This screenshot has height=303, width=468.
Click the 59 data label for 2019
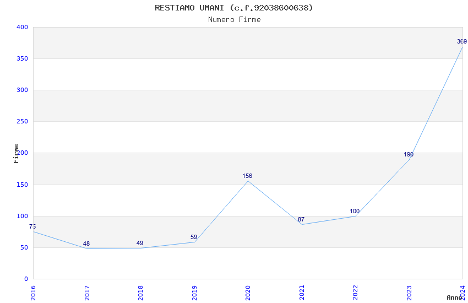tap(194, 237)
